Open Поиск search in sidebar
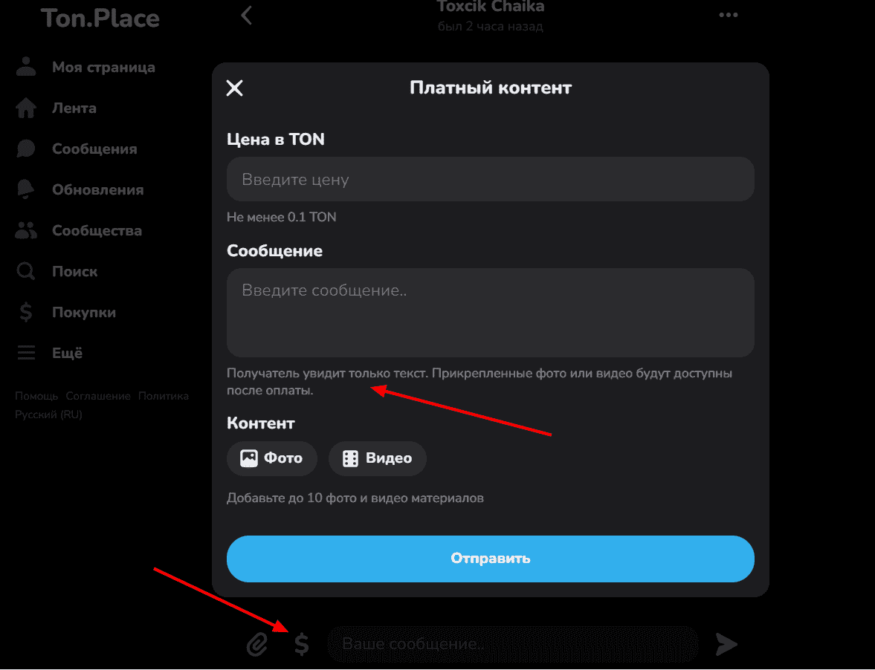Image resolution: width=875 pixels, height=670 pixels. (x=57, y=271)
